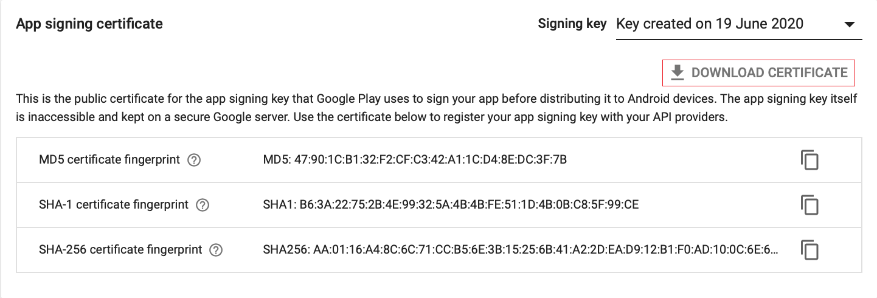Open help for MD5 certificate fingerprint
Screen dimensions: 877x298
pos(194,161)
